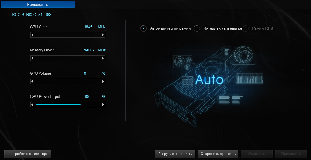Click the GPU Clock label
Viewport: 311px width, 160px height.
point(39,27)
